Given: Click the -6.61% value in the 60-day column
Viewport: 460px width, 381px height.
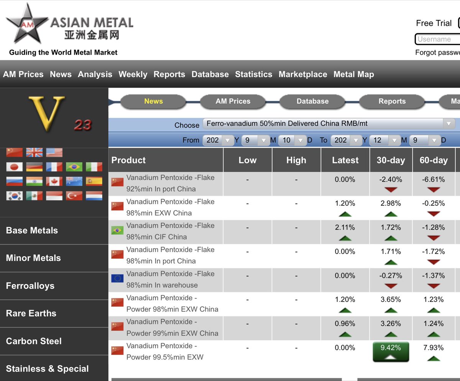Looking at the screenshot, I should coord(434,179).
